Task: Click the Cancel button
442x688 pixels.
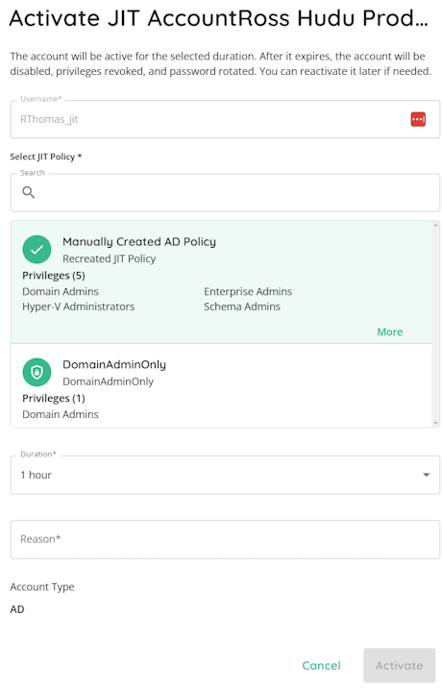Action: [x=321, y=665]
